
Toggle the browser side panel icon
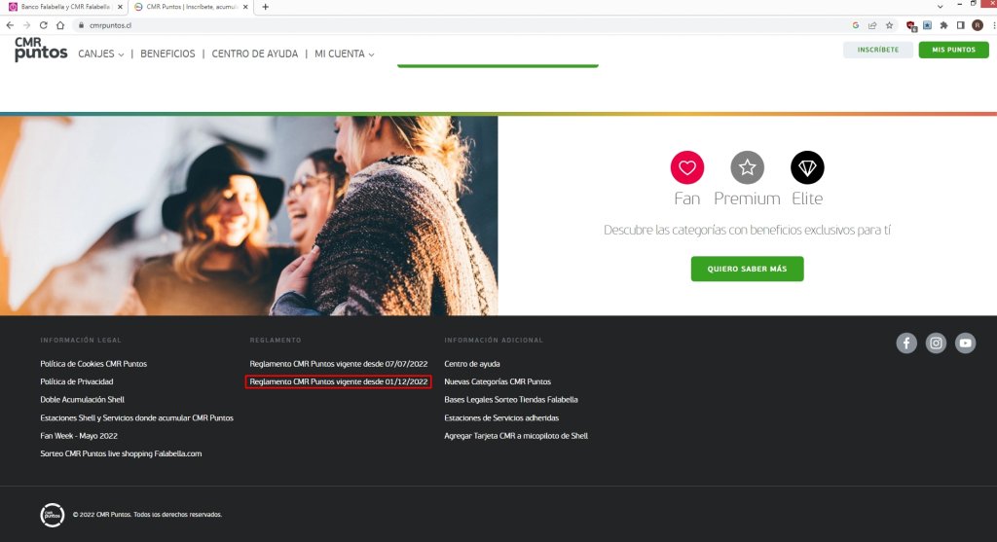960,25
